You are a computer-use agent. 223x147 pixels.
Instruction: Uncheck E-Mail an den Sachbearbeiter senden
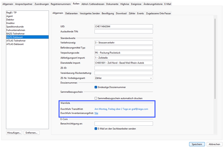click(x=96, y=129)
